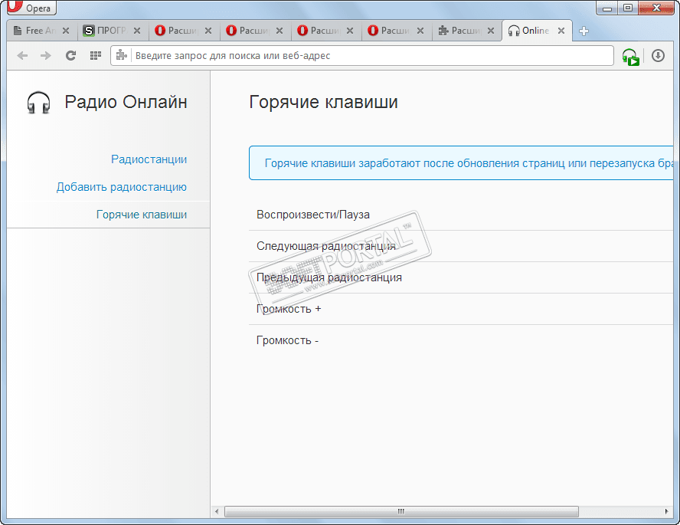
Task: Add a new tab with the plus button
Action: coord(584,31)
